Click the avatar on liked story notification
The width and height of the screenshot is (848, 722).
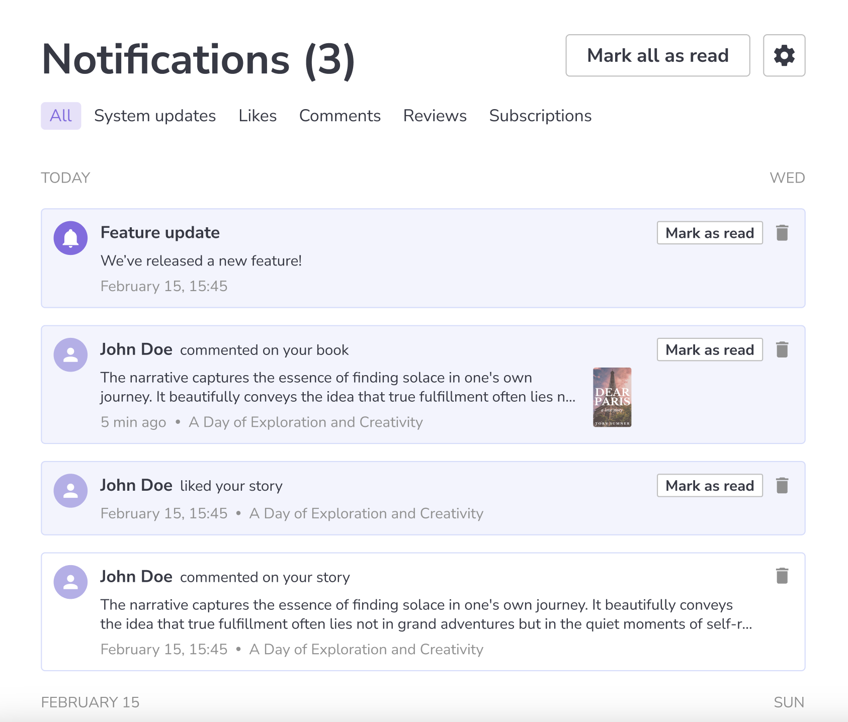pos(70,490)
